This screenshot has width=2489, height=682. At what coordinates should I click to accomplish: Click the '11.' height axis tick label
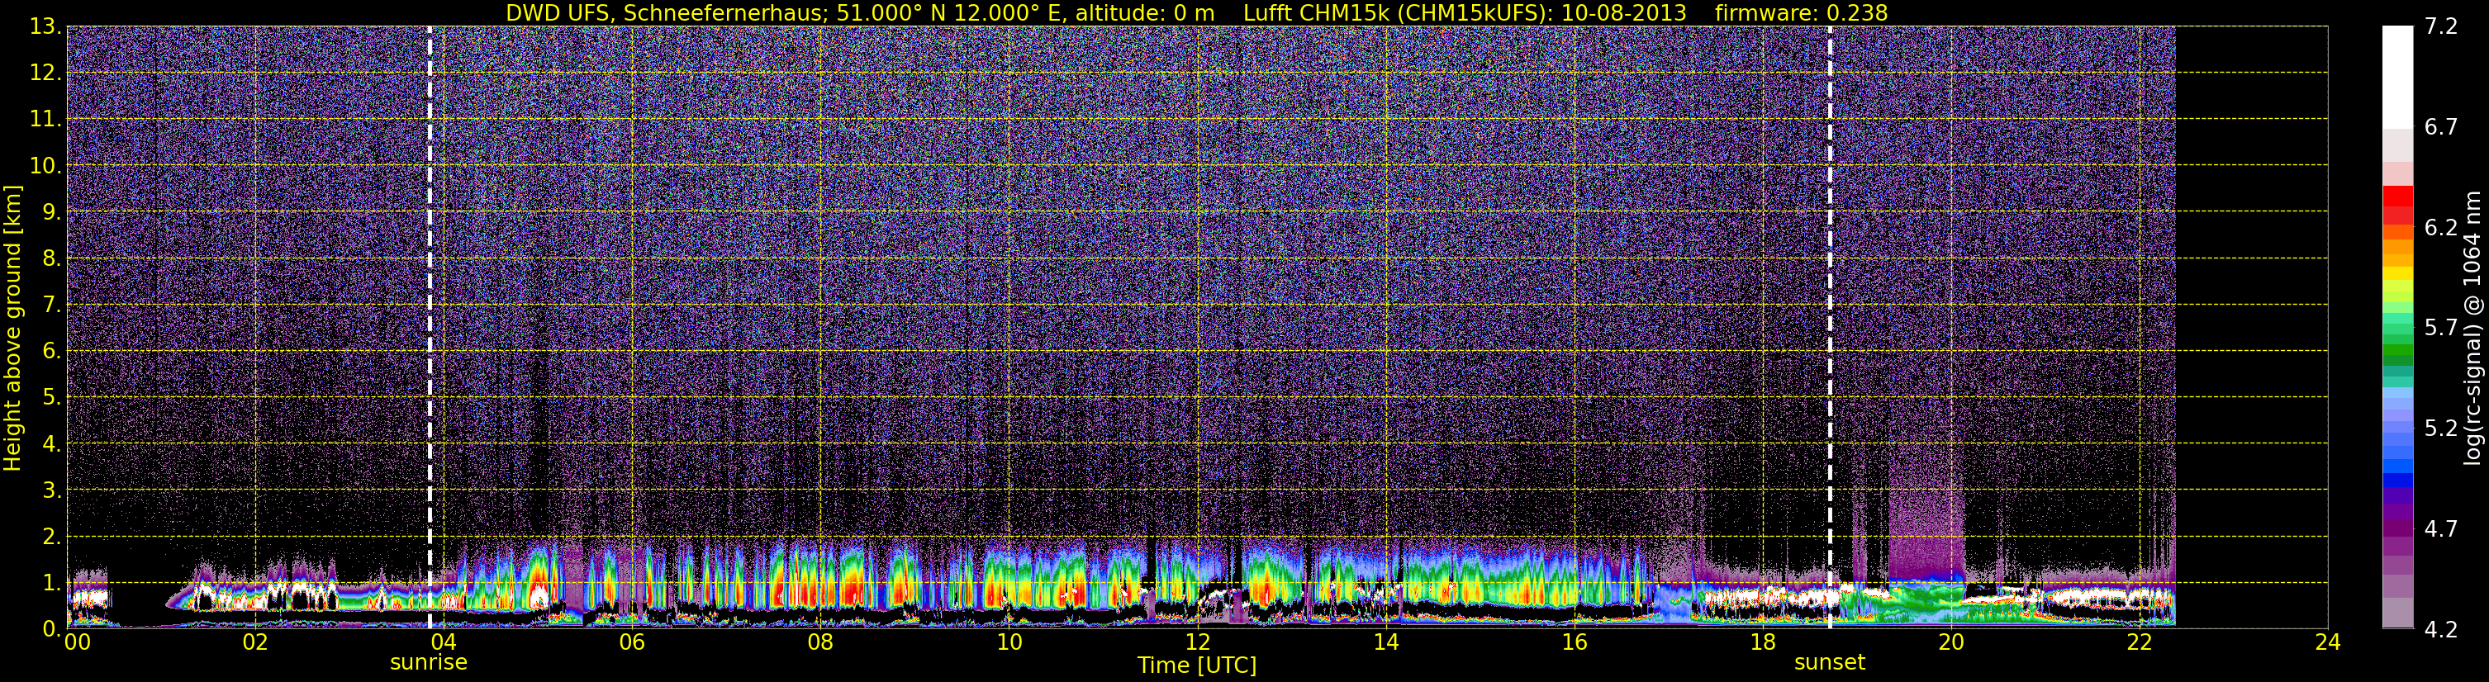pyautogui.click(x=45, y=119)
